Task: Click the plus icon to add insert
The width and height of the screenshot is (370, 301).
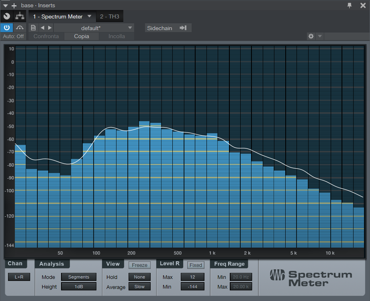Action: 14,6
